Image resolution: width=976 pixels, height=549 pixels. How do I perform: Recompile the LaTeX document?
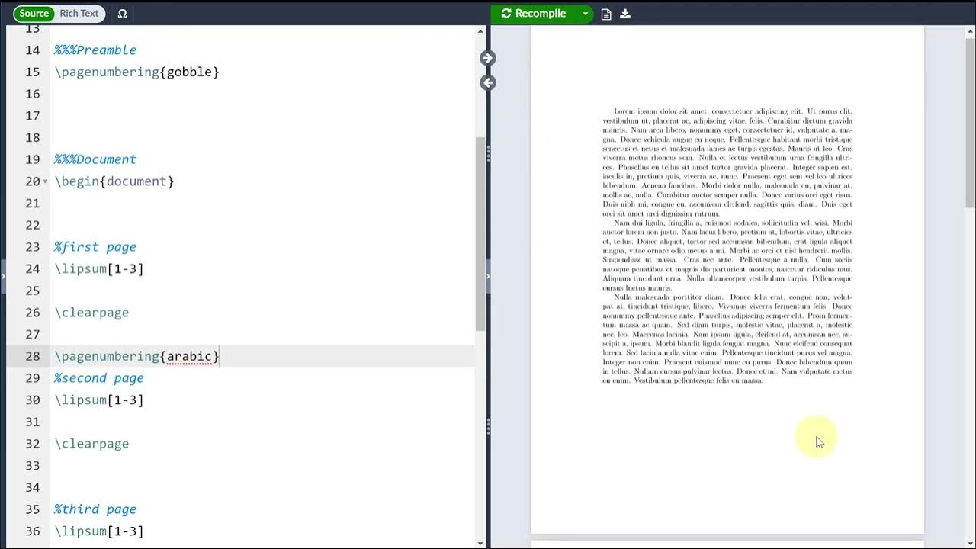point(534,13)
